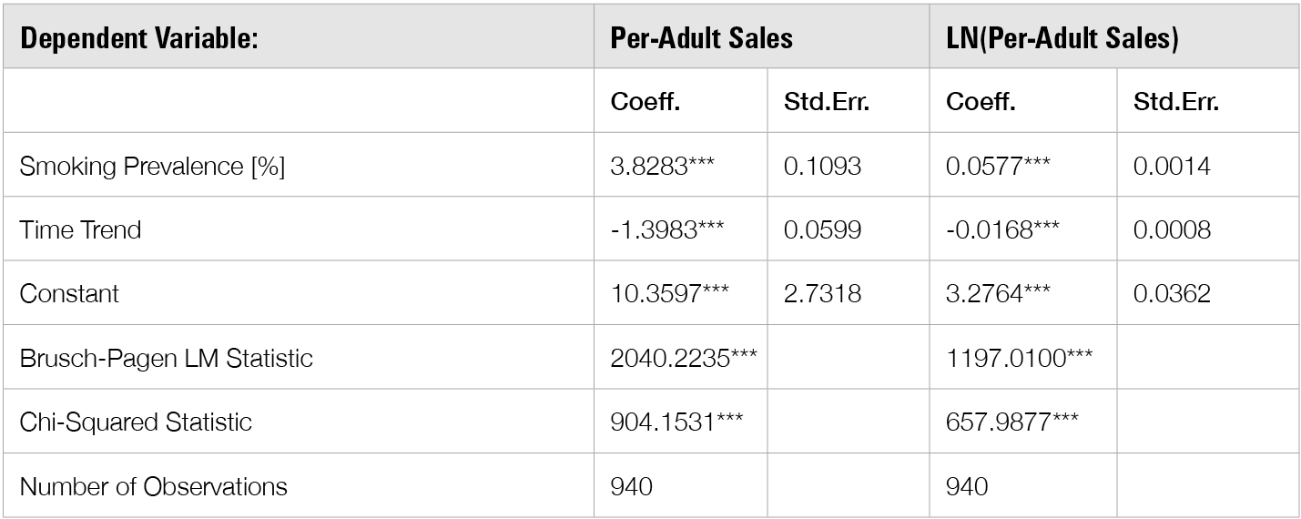Click the 0.0577*** coefficient cell
The height and width of the screenshot is (519, 1301).
(998, 167)
